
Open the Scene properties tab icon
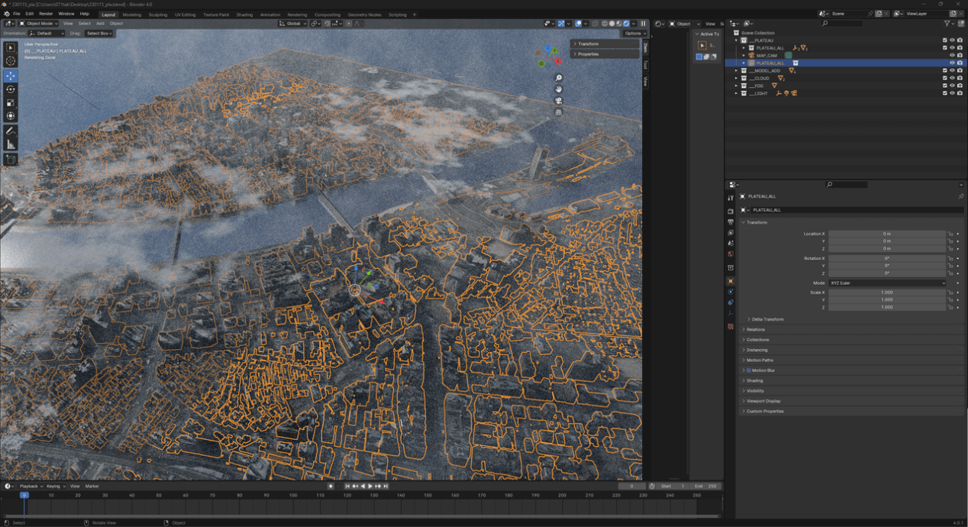click(731, 244)
